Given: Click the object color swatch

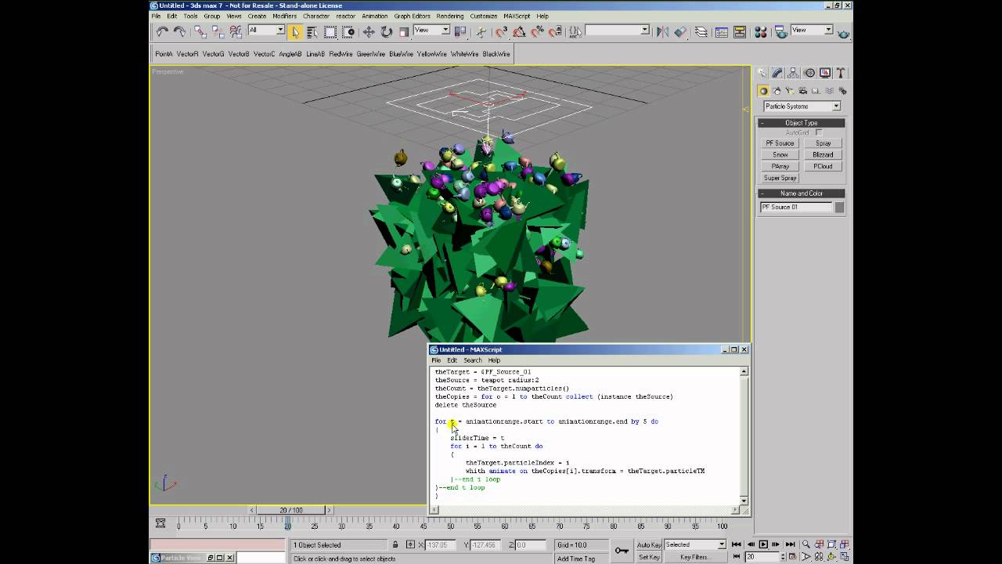Looking at the screenshot, I should [839, 208].
